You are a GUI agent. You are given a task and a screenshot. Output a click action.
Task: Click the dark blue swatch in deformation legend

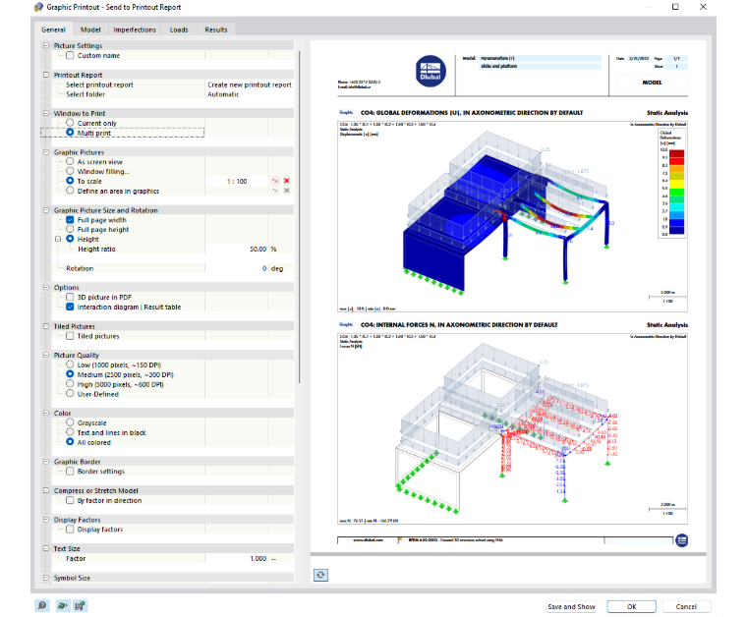click(x=676, y=231)
